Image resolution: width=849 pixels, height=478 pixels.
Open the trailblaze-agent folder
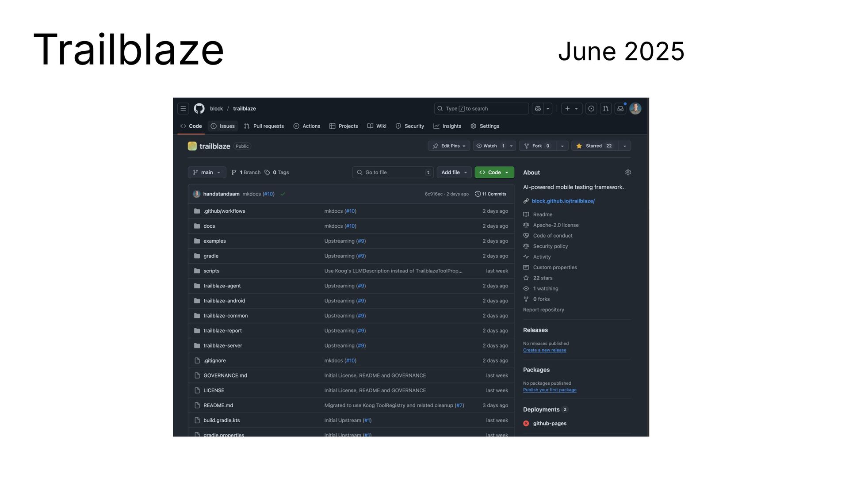tap(222, 286)
